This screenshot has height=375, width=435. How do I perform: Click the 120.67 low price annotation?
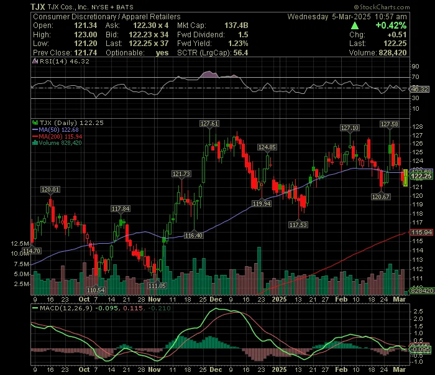point(381,197)
